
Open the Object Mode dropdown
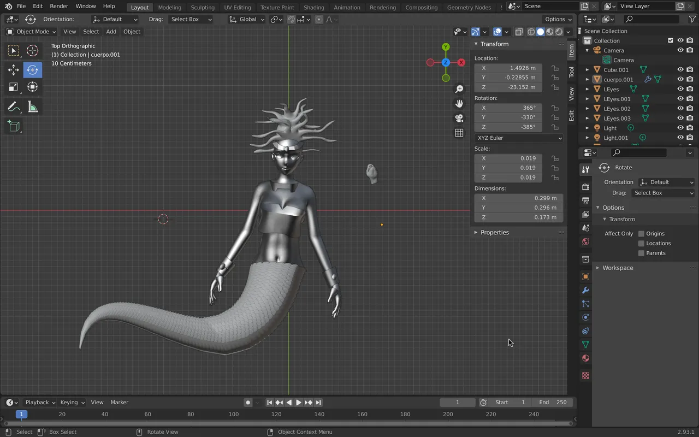31,32
